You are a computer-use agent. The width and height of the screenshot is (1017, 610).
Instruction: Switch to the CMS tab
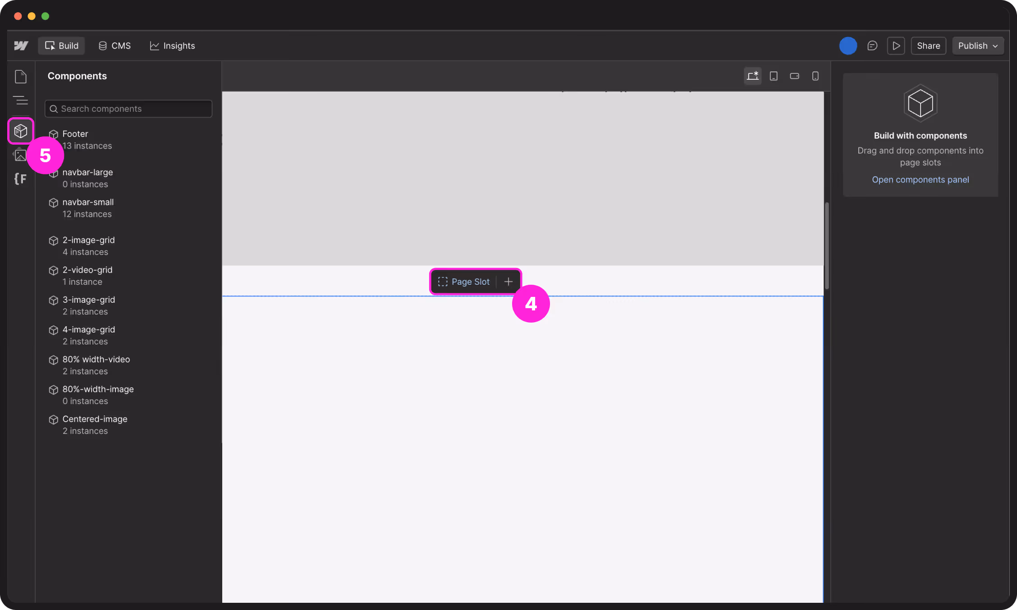115,46
